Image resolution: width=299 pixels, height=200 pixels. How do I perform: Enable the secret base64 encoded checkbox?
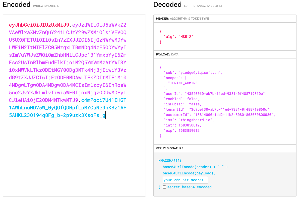coord(164,187)
